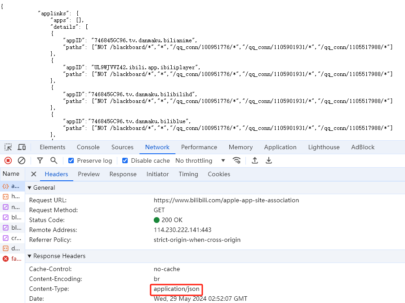This screenshot has height=303, width=405.
Task: Stop recording network log
Action: pos(8,160)
